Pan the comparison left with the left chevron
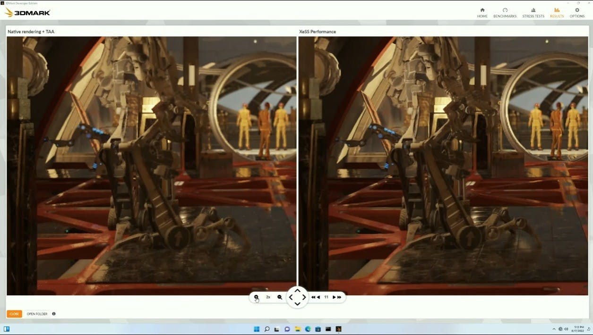Image resolution: width=593 pixels, height=335 pixels. tap(291, 297)
